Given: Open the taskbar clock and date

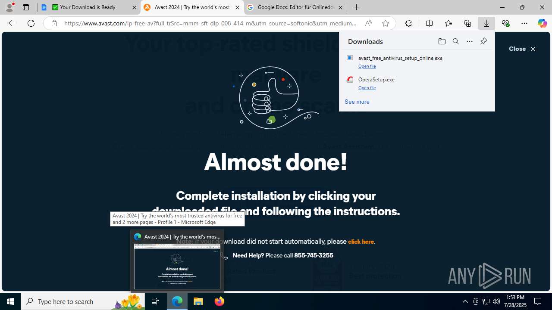Looking at the screenshot, I should pyautogui.click(x=515, y=301).
